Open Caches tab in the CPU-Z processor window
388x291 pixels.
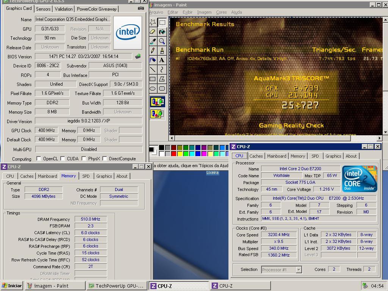tap(256, 156)
